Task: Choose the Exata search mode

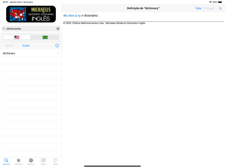Action: (x=26, y=45)
